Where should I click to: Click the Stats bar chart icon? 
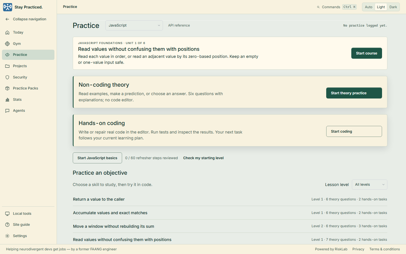pos(7,100)
